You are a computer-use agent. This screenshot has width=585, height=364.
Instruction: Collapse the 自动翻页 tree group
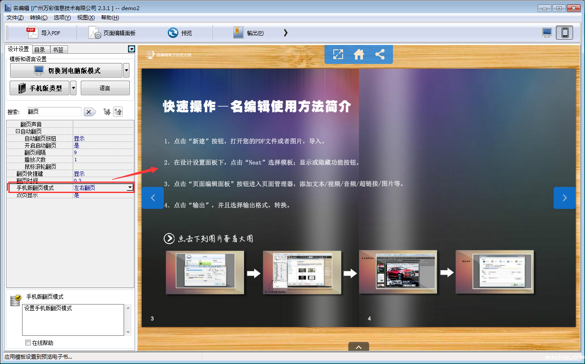tap(18, 131)
